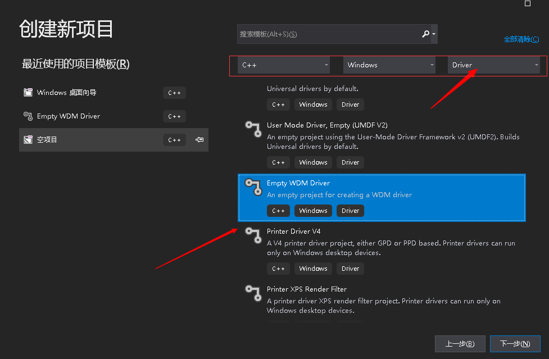Select User Mode Driver, Empty (UMDF V2) template

point(382,144)
